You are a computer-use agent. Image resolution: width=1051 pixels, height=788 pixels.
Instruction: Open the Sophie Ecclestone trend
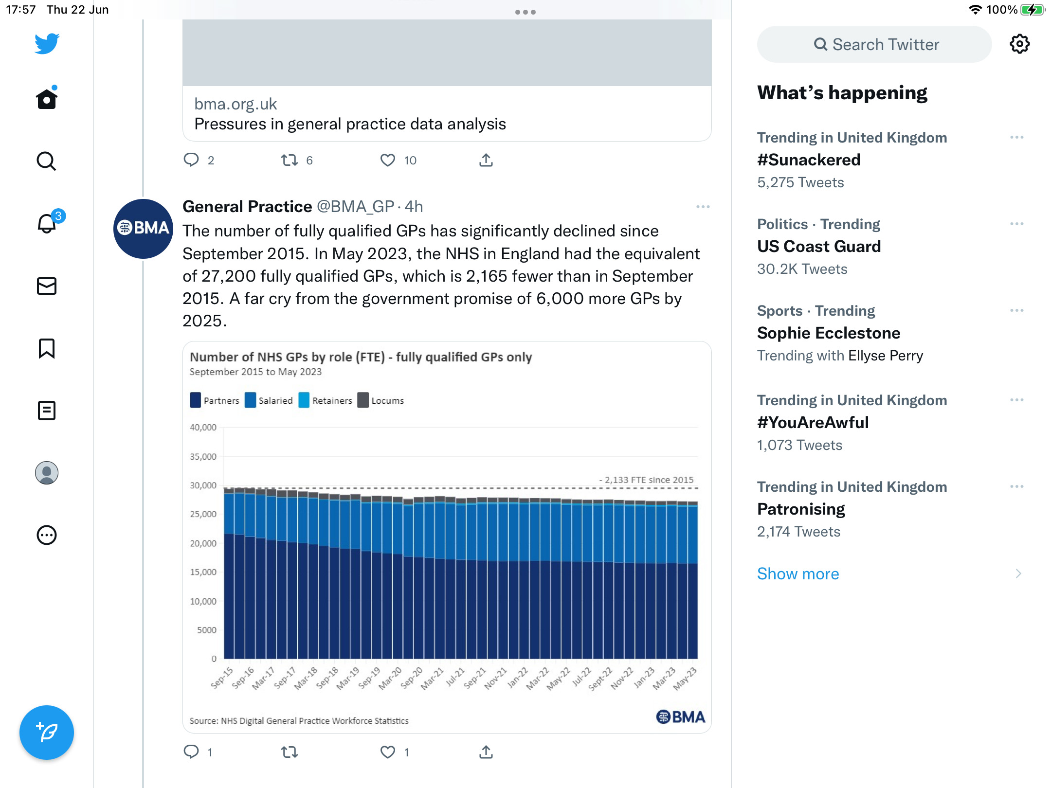[x=829, y=333]
